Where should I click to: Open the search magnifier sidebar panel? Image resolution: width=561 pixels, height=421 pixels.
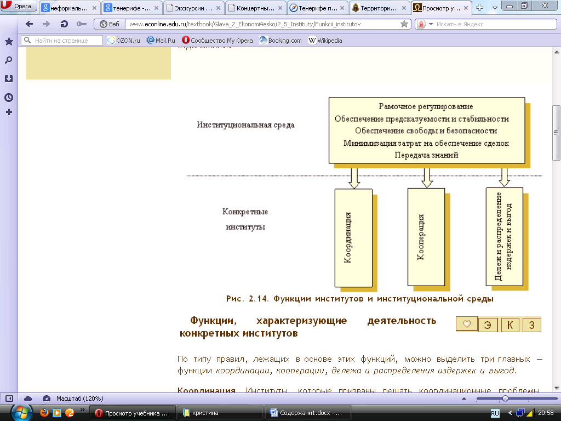[9, 60]
